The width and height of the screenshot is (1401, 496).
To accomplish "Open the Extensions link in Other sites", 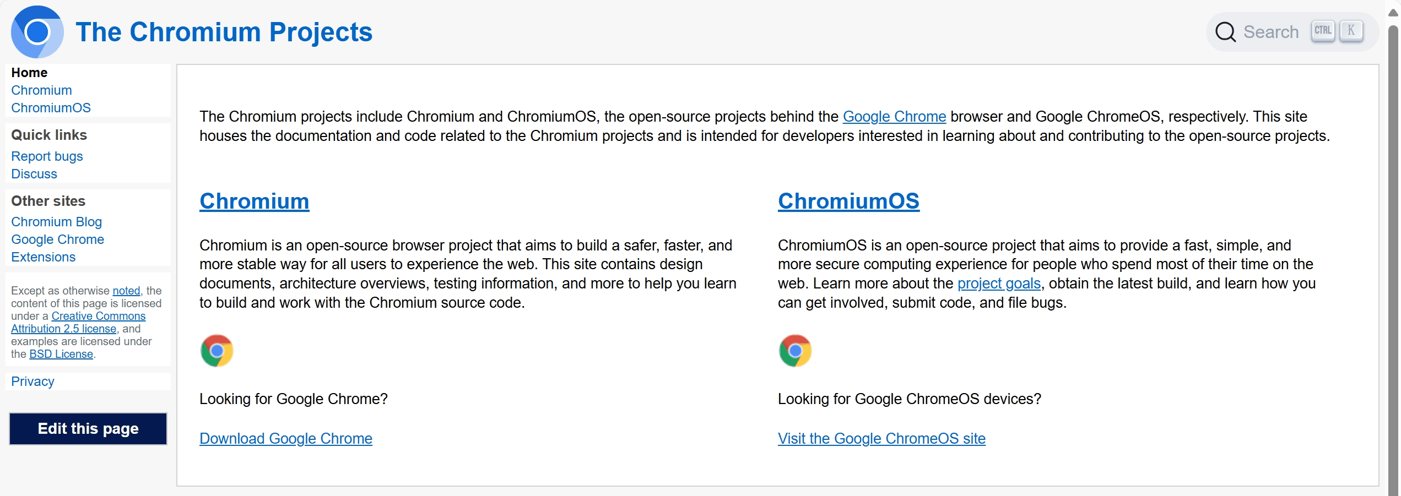I will pyautogui.click(x=43, y=257).
